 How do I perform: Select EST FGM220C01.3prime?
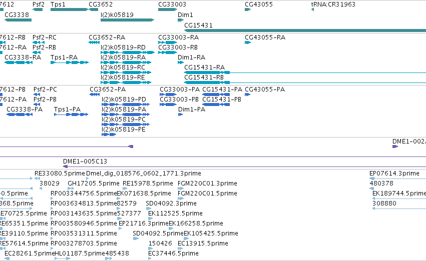[x=207, y=183]
